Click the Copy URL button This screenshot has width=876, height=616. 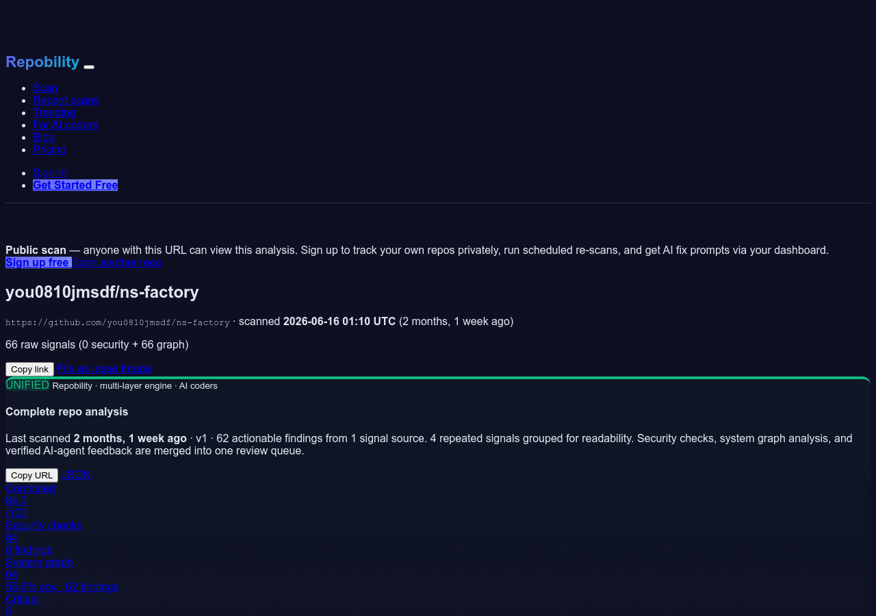point(31,475)
